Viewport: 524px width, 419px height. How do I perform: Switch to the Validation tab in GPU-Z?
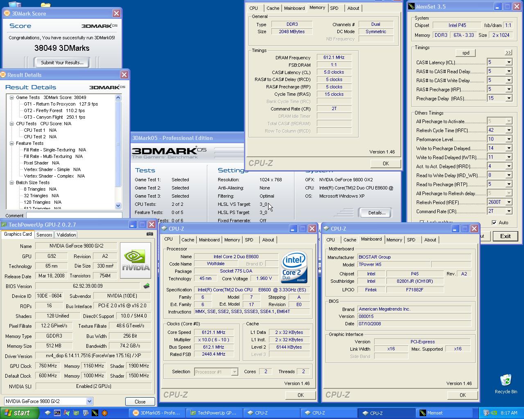click(66, 234)
